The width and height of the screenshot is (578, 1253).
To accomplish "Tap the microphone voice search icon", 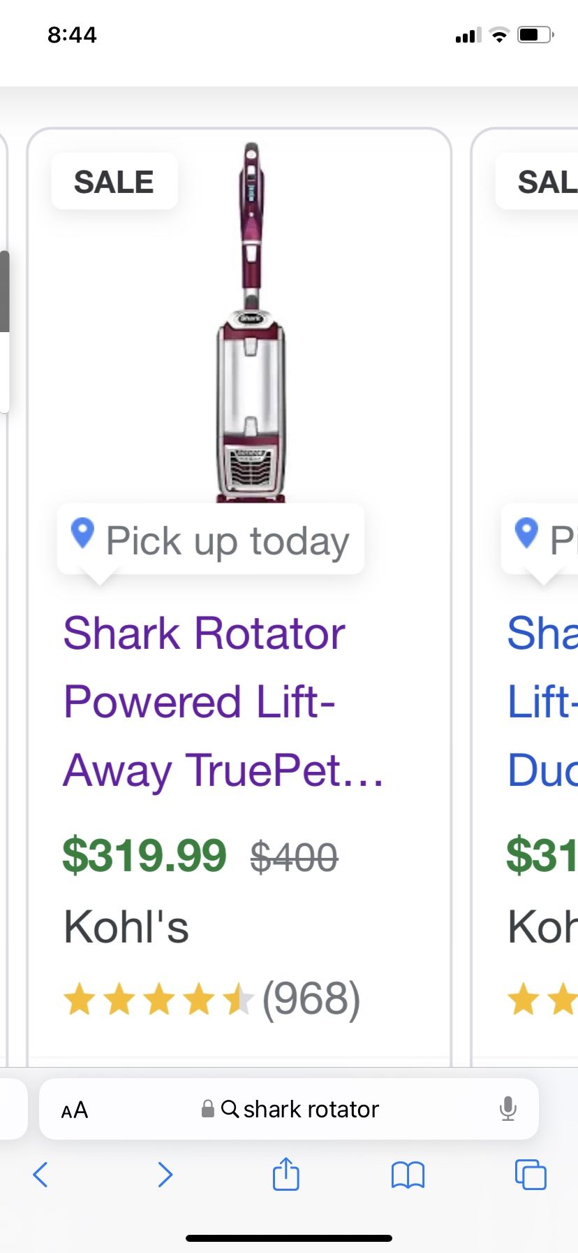I will click(x=508, y=1109).
